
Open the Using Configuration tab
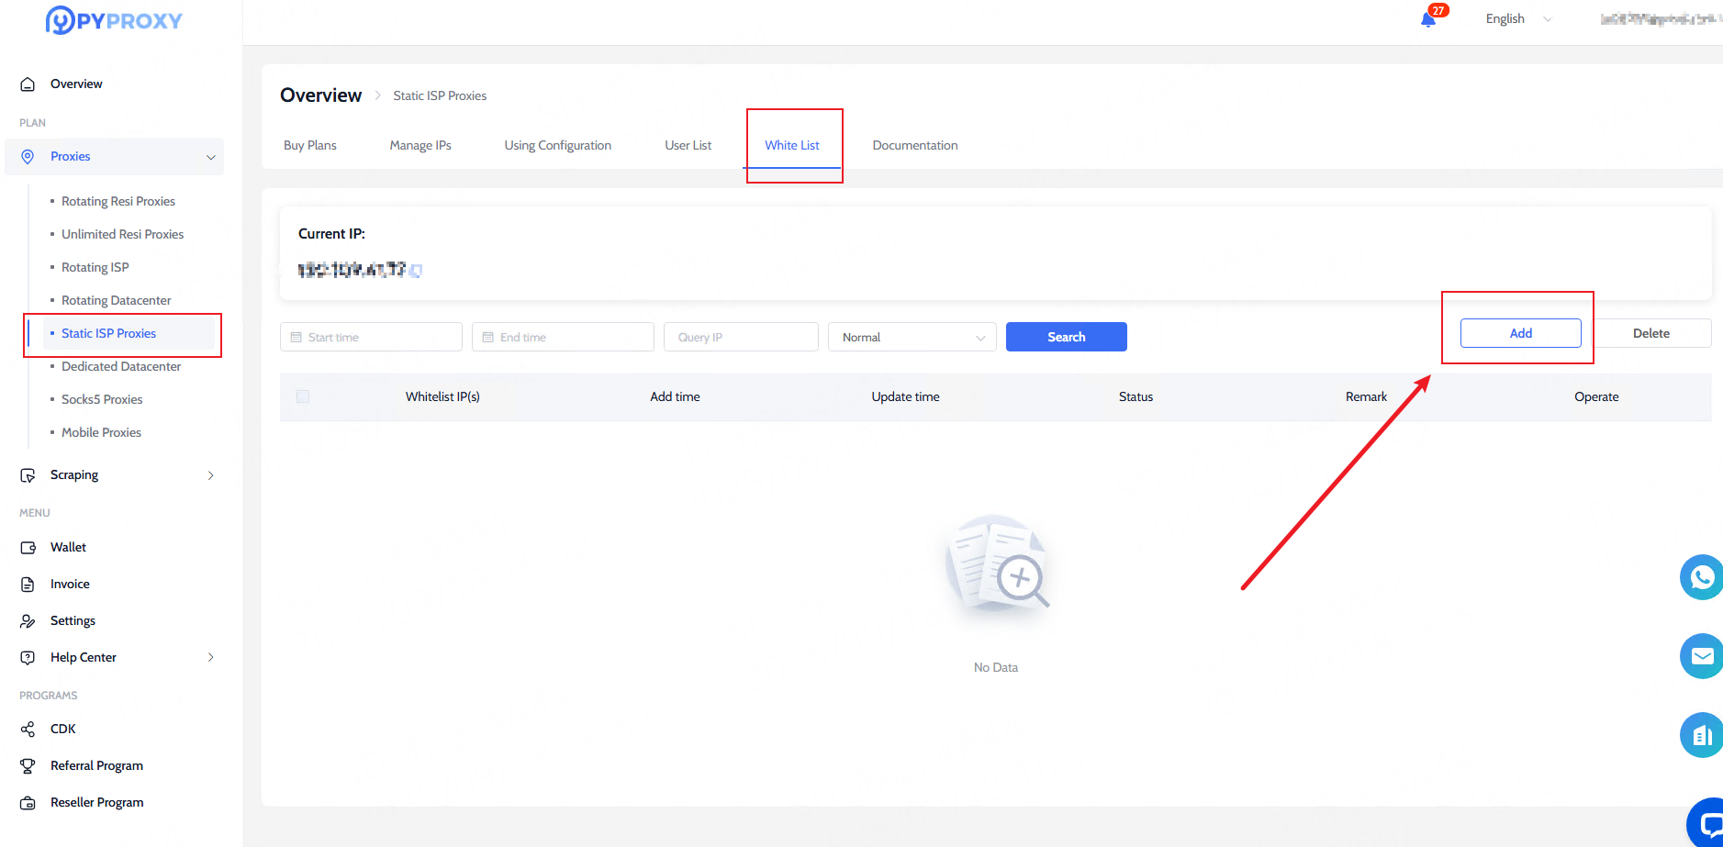pos(557,145)
